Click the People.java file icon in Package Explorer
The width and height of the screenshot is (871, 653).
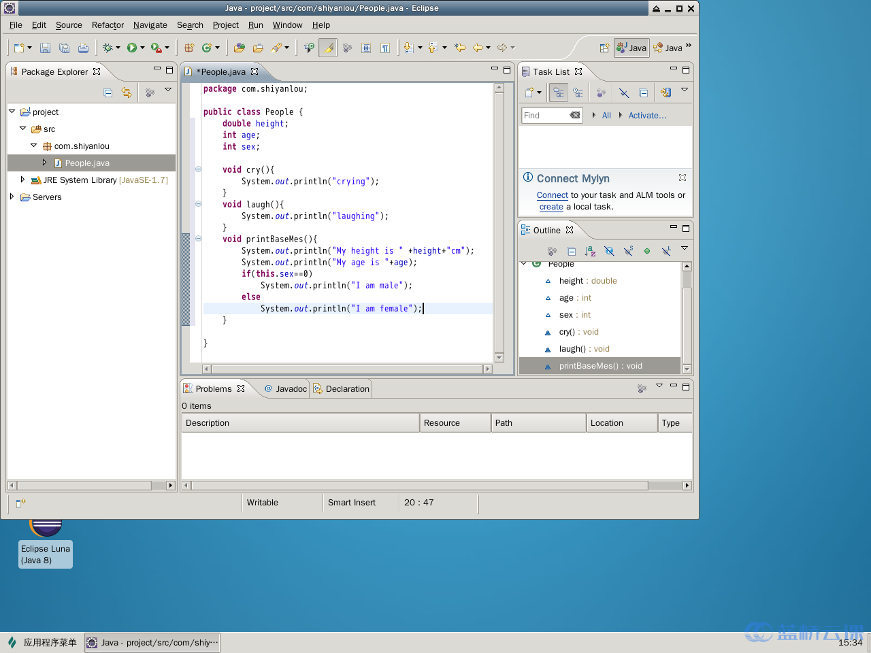pyautogui.click(x=58, y=163)
